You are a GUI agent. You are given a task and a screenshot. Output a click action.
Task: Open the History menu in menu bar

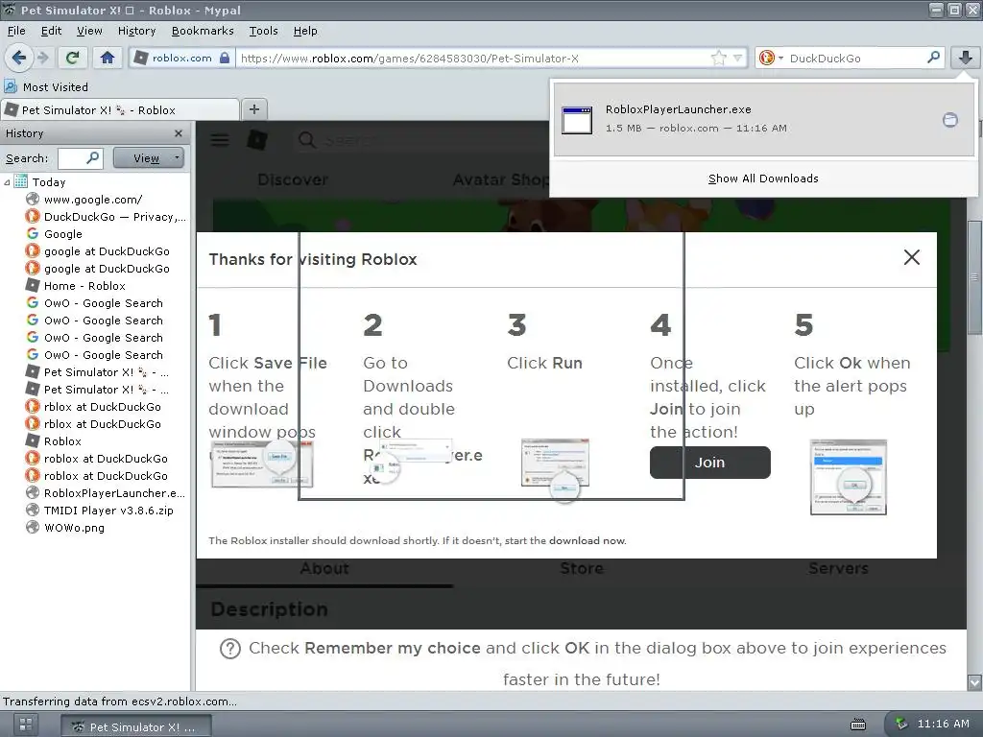tap(136, 31)
